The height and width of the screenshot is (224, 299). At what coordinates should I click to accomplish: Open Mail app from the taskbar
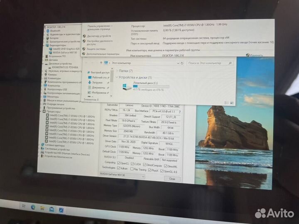[51, 209]
